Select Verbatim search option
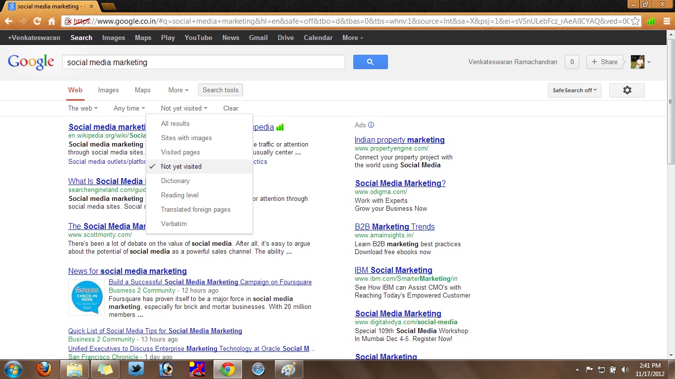 (x=199, y=224)
